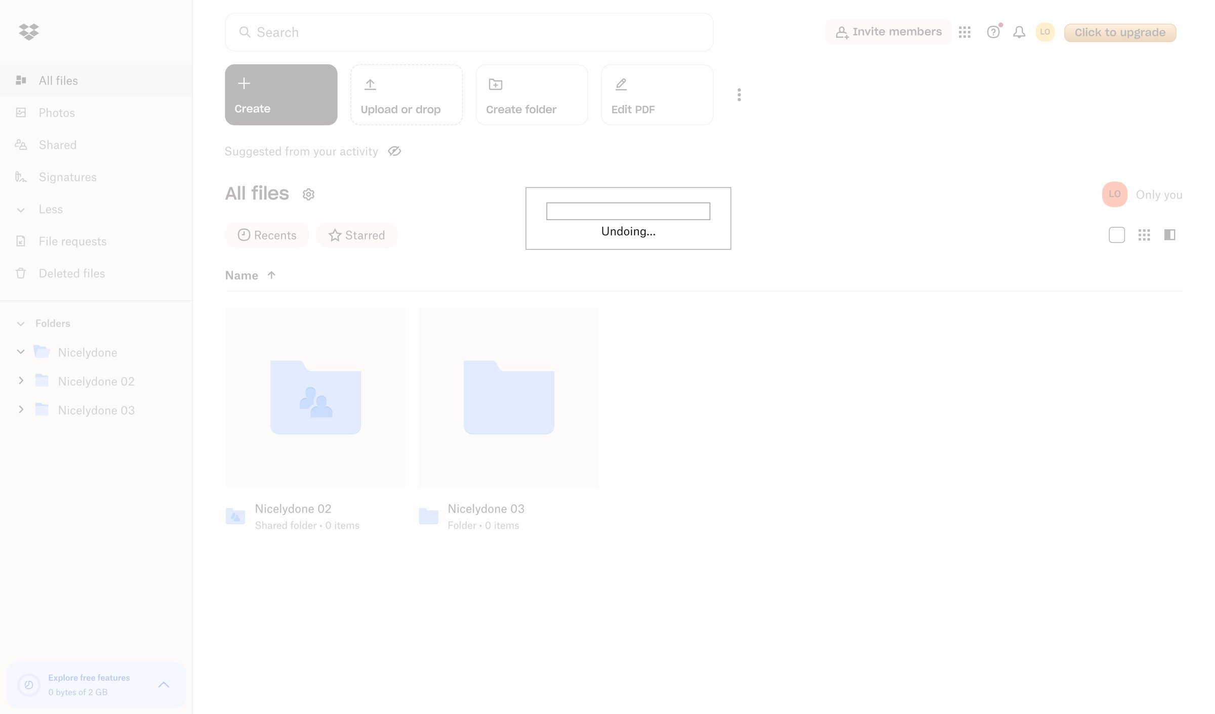Filter by Starred chip
This screenshot has width=1215, height=714.
pyautogui.click(x=356, y=235)
